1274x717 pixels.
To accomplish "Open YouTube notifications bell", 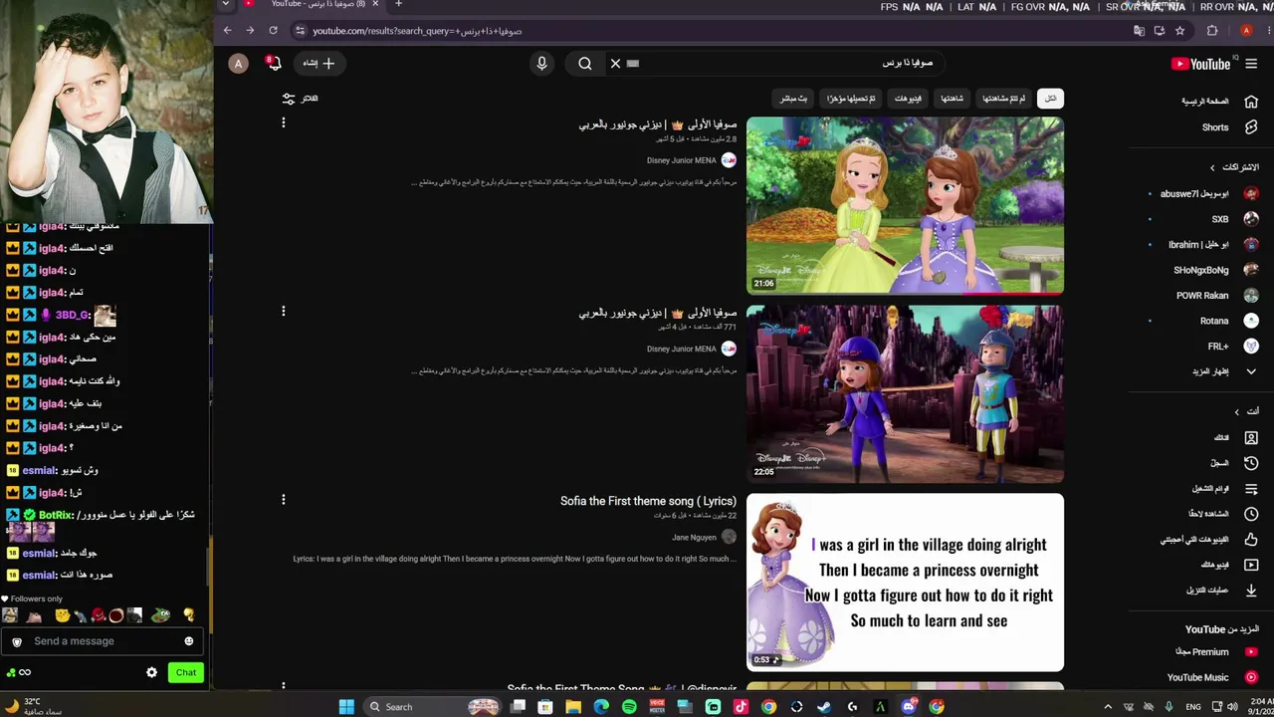I will (x=274, y=64).
